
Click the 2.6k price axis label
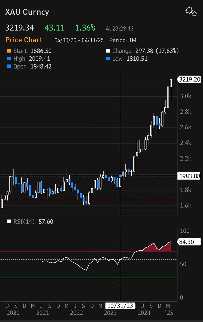[185, 127]
